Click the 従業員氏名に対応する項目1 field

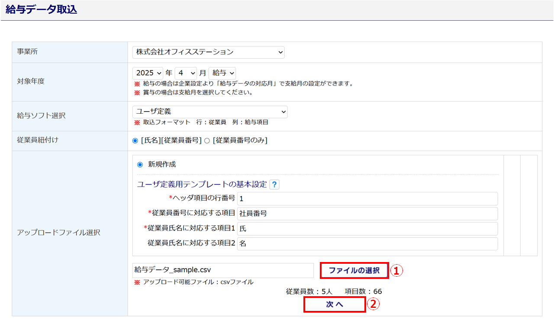point(367,229)
